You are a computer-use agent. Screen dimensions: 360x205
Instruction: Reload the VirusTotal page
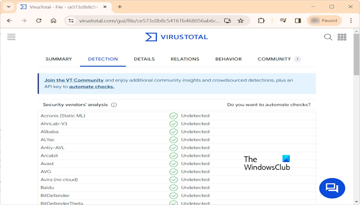click(x=39, y=20)
